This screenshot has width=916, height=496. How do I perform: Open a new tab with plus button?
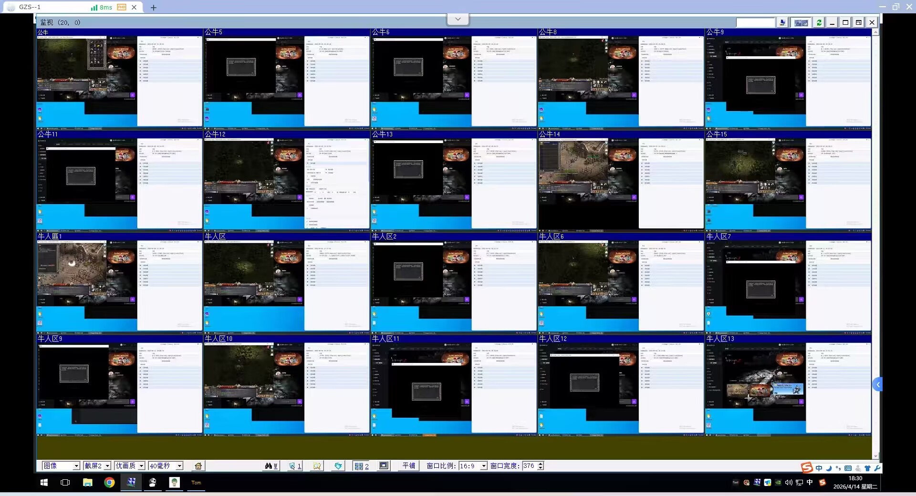pyautogui.click(x=153, y=8)
